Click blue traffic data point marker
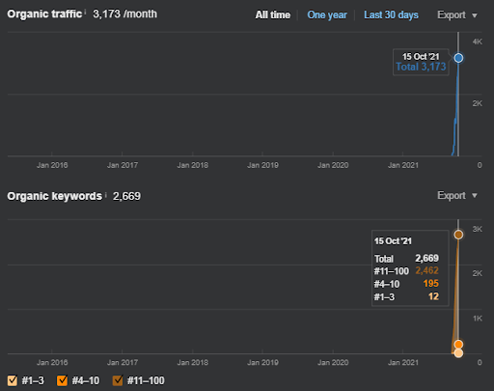Screen dimensions: 494x391 (x=458, y=58)
